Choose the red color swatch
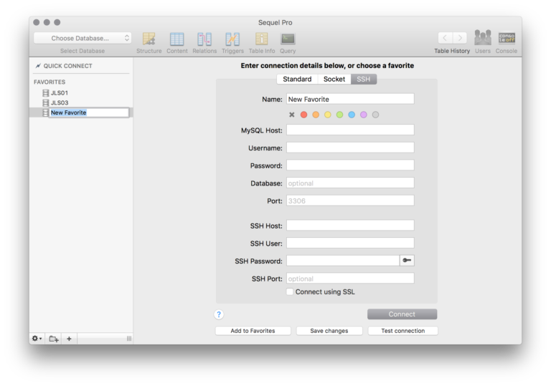Screen dimensions: 551x386 (304, 115)
